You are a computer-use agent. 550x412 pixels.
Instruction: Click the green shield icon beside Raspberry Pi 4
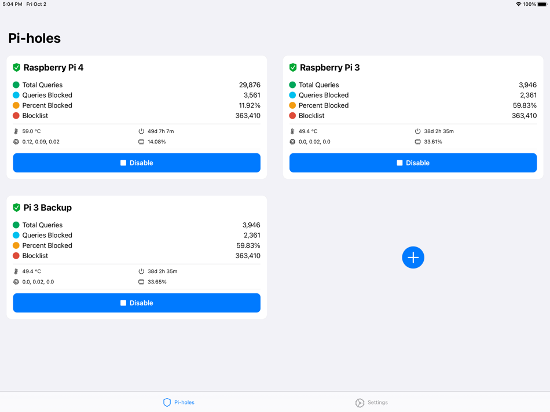point(16,67)
